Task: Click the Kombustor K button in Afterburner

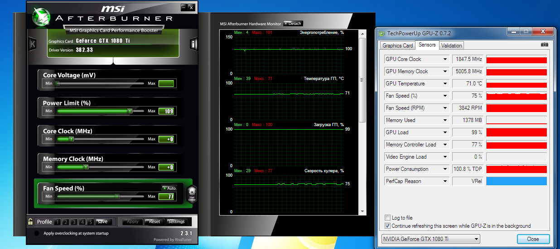Action: point(33,44)
